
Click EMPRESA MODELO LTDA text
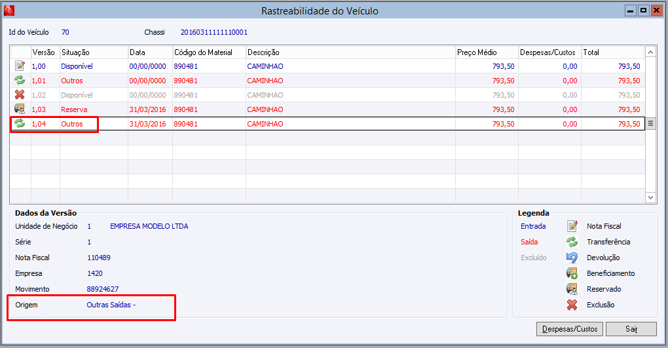(149, 226)
